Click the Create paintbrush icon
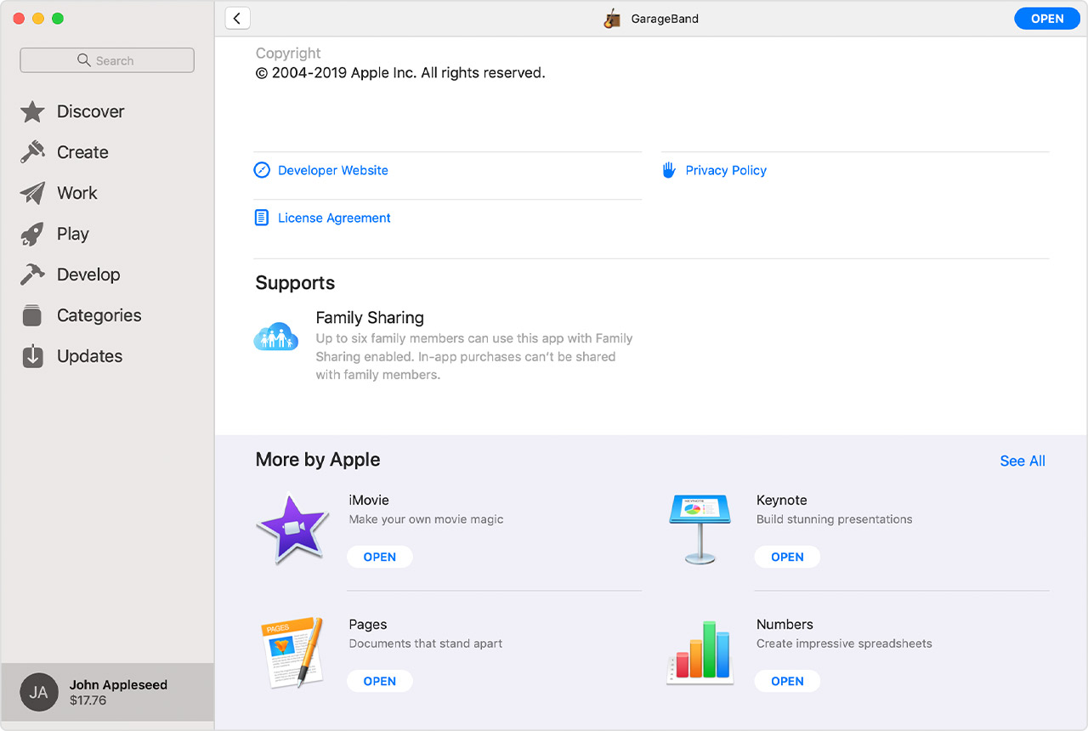1088x731 pixels. point(32,152)
